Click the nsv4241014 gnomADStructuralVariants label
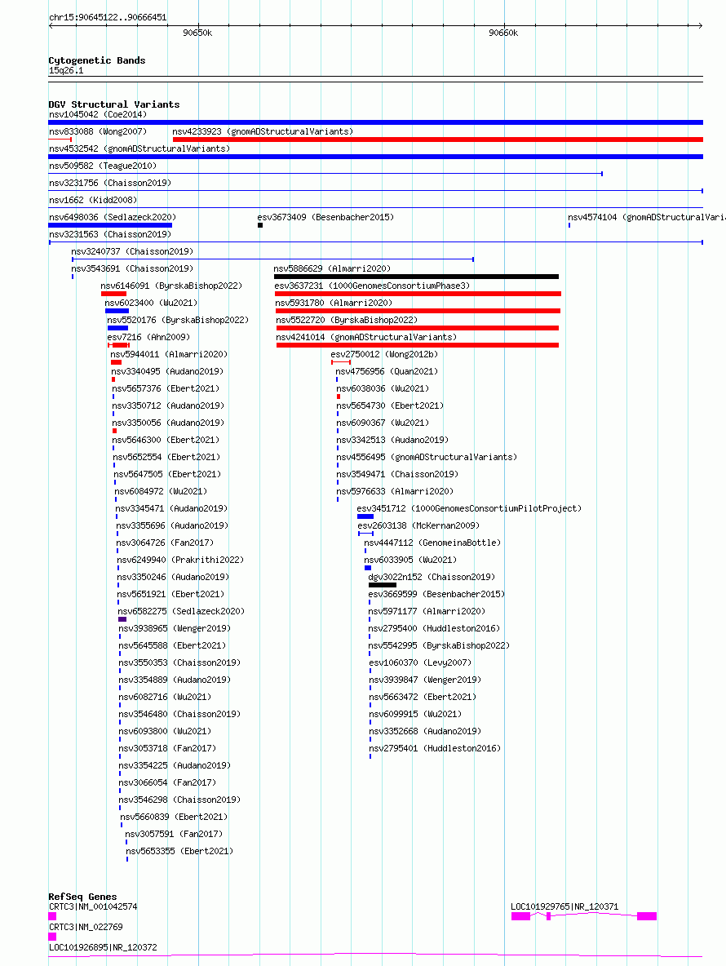Screen dimensions: 726x966 coord(366,338)
